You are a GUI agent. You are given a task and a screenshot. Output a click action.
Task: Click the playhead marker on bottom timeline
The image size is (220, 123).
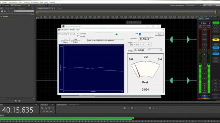coord(133,119)
